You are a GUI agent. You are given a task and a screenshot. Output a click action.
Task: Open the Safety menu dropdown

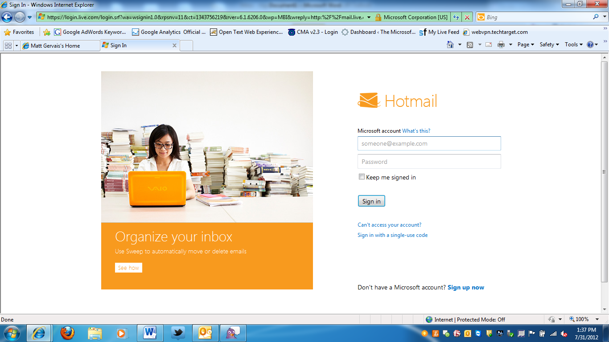click(x=549, y=45)
